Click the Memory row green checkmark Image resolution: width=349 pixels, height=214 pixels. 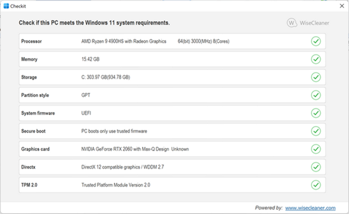tap(316, 60)
